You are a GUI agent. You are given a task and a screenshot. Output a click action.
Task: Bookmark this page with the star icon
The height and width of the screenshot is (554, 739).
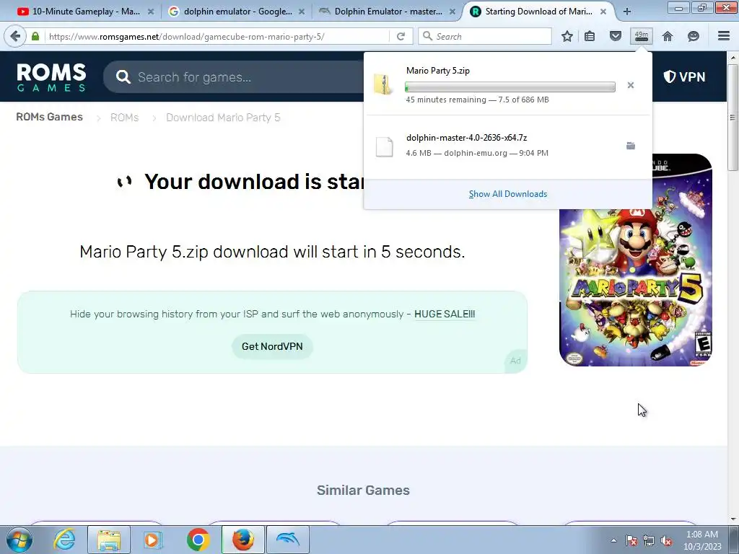pyautogui.click(x=567, y=36)
